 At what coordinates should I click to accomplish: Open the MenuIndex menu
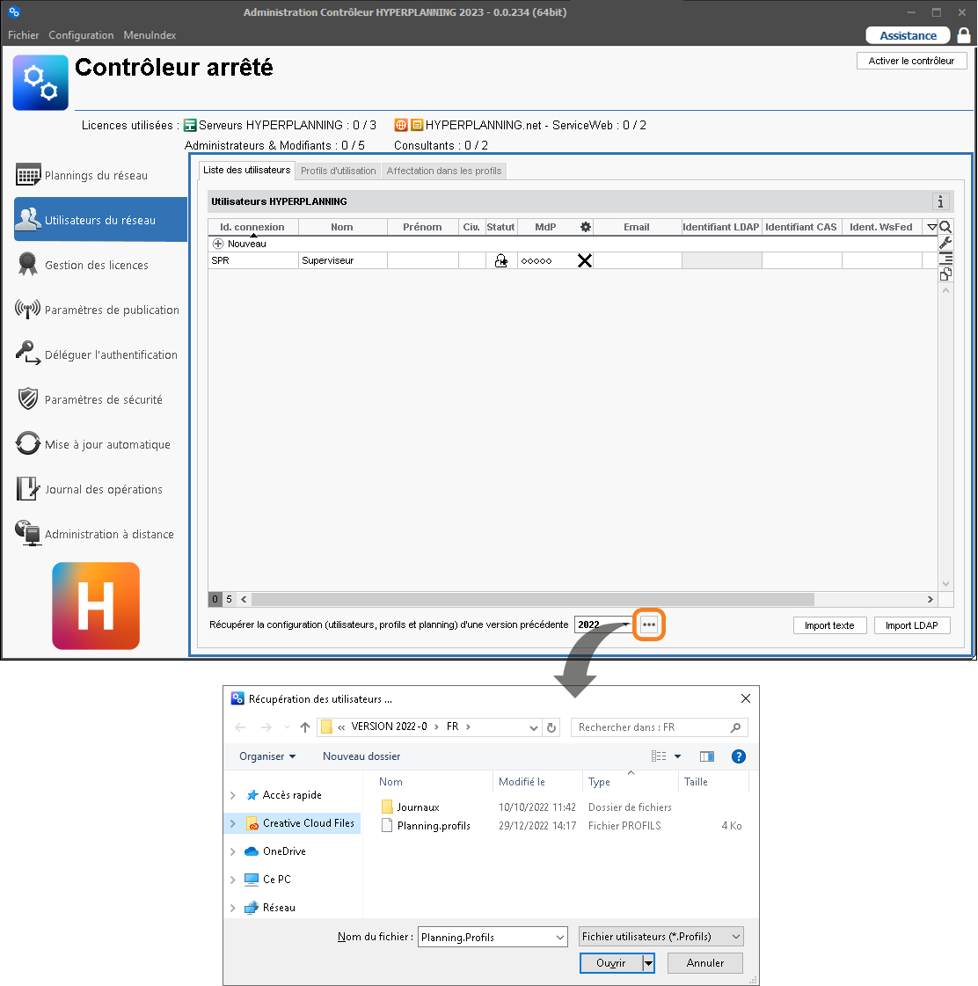[x=150, y=35]
